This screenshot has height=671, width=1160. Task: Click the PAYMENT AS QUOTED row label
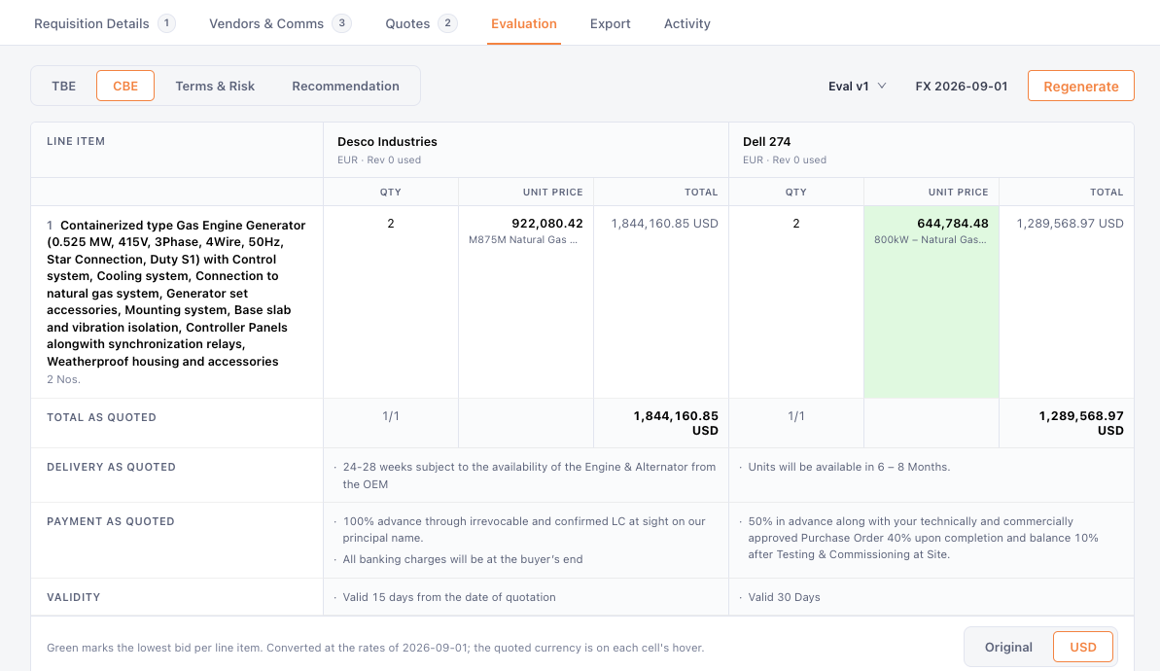click(x=110, y=521)
